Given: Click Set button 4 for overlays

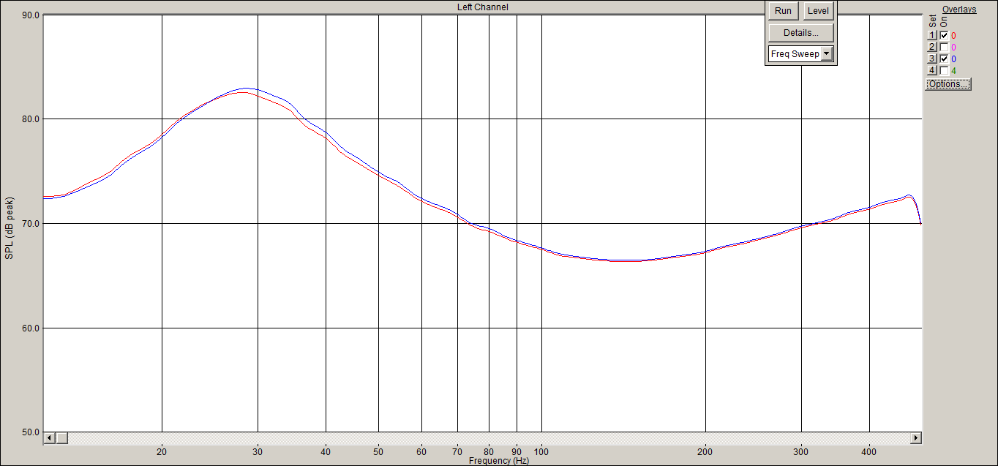Looking at the screenshot, I should tap(932, 70).
